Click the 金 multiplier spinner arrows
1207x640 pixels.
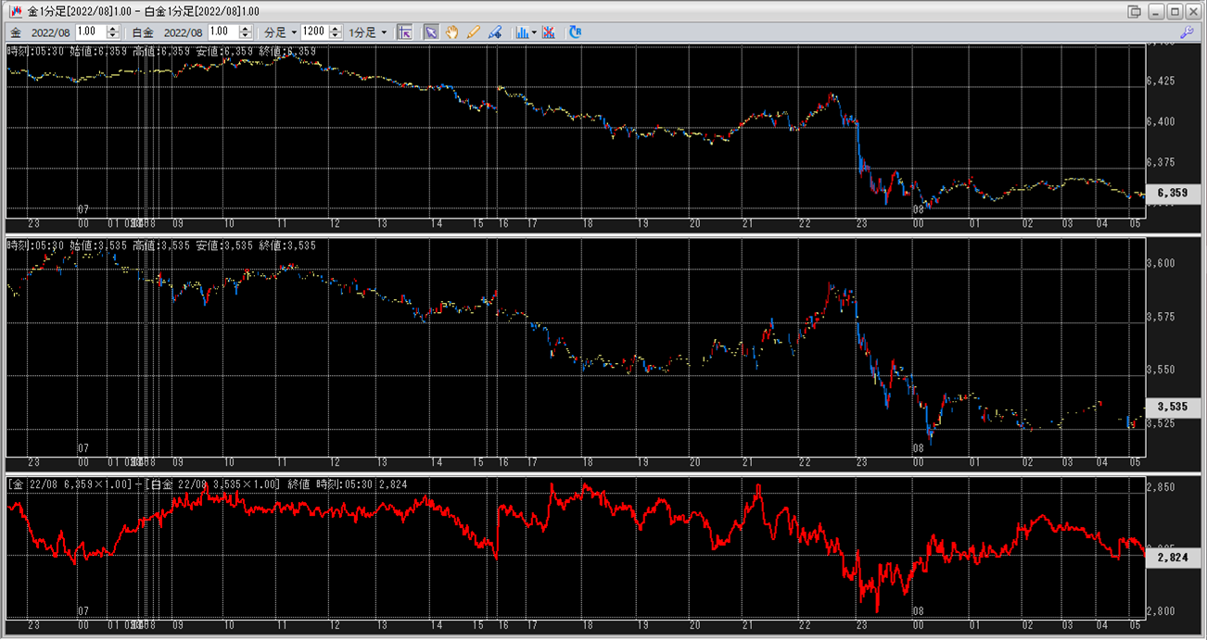(x=112, y=31)
